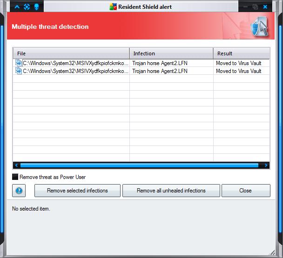The width and height of the screenshot is (283, 258).
Task: Click the window resize grip corner
Action: point(272,252)
